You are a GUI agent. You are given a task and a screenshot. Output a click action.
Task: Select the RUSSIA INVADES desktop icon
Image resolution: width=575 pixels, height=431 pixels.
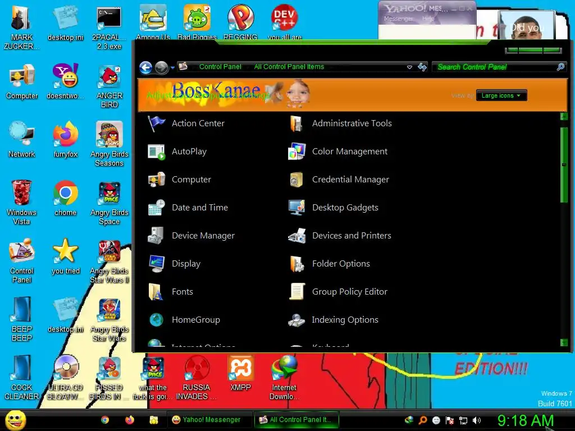(197, 378)
